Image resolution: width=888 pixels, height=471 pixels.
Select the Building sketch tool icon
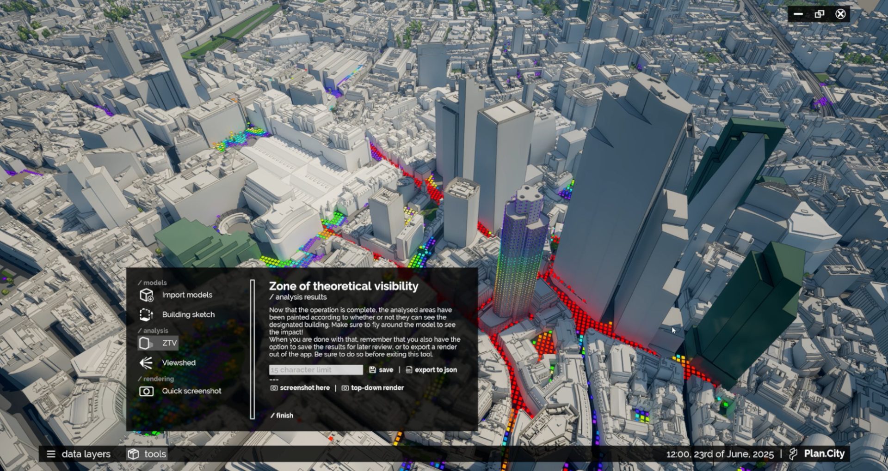[146, 314]
